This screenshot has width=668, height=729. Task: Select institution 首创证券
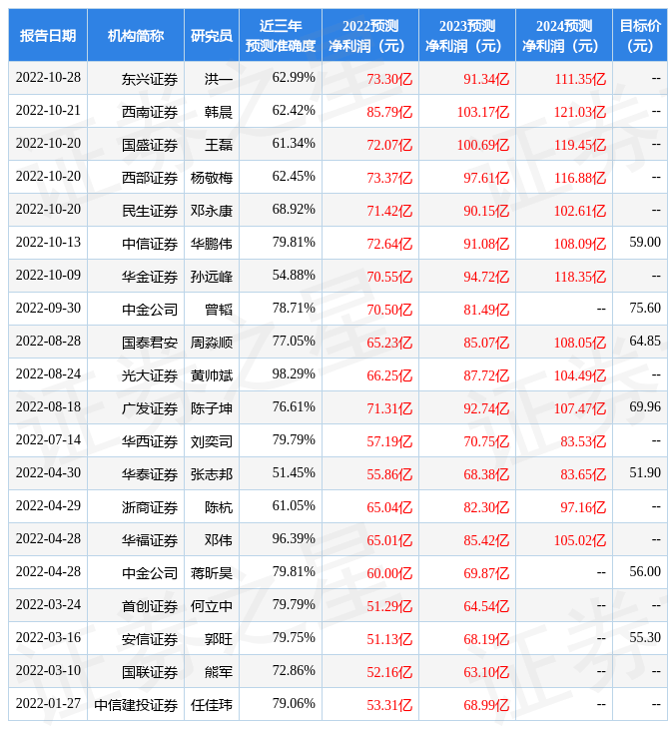[x=150, y=607]
